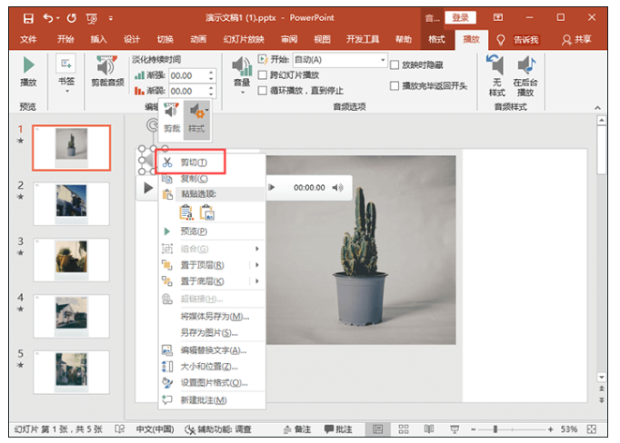Expand the 置于底层(K) submenu arrow

pos(257,281)
